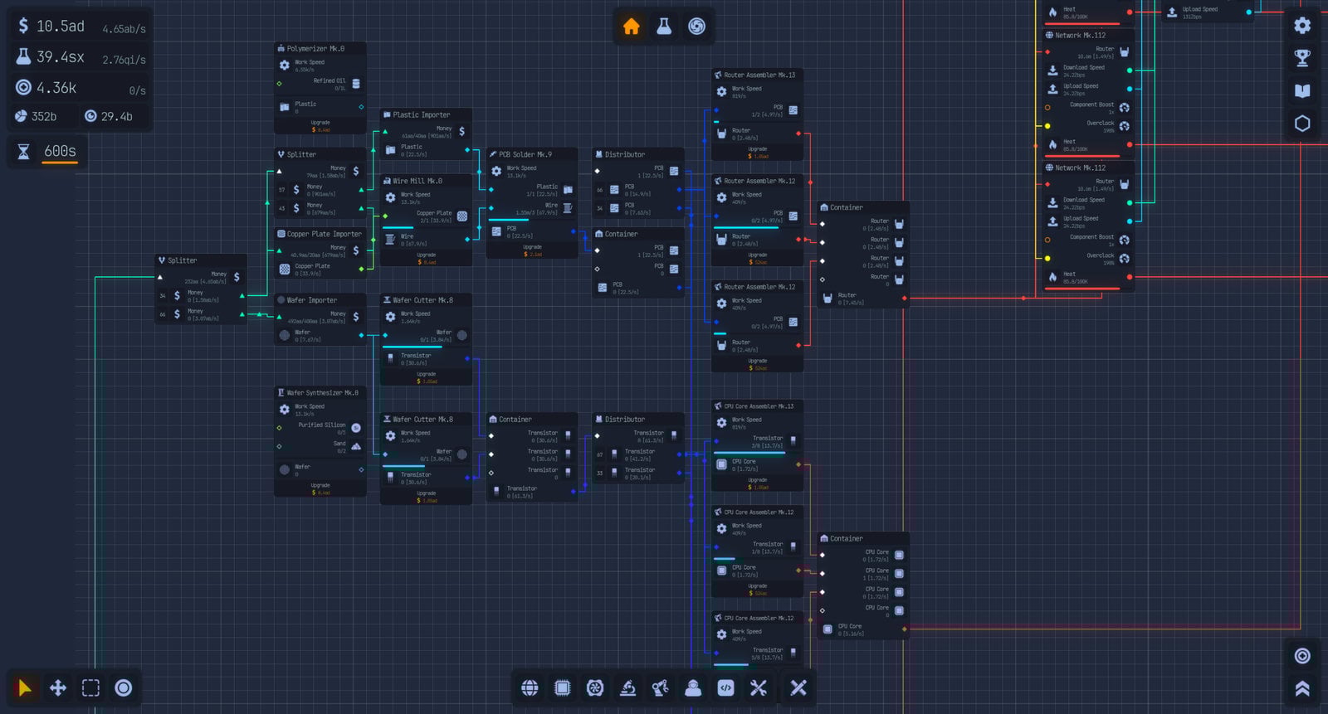Click Upgrade on Polymerizer Mk.8 node
1328x714 pixels.
click(x=320, y=126)
